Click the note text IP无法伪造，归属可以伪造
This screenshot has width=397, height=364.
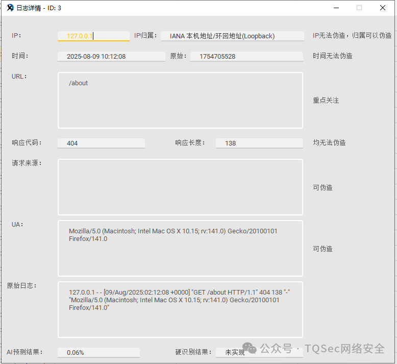(x=352, y=35)
